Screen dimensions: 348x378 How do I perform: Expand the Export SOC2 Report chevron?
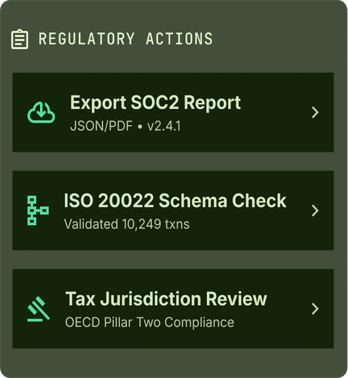[315, 112]
